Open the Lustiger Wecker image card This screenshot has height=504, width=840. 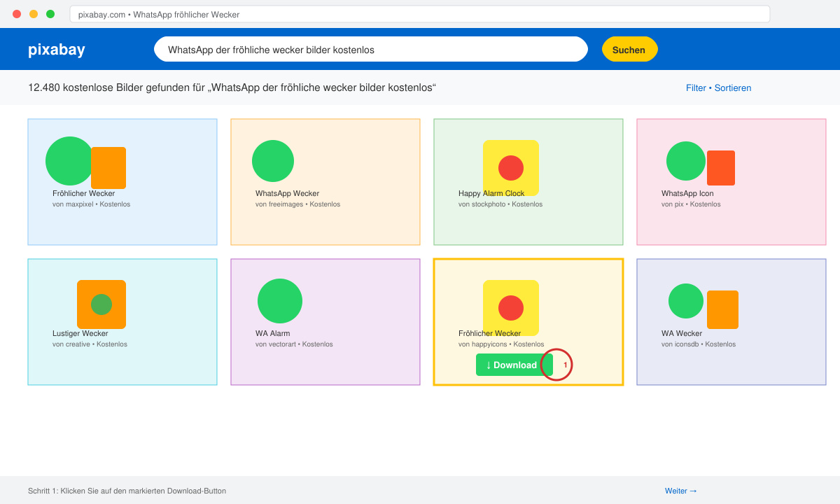[x=122, y=322]
